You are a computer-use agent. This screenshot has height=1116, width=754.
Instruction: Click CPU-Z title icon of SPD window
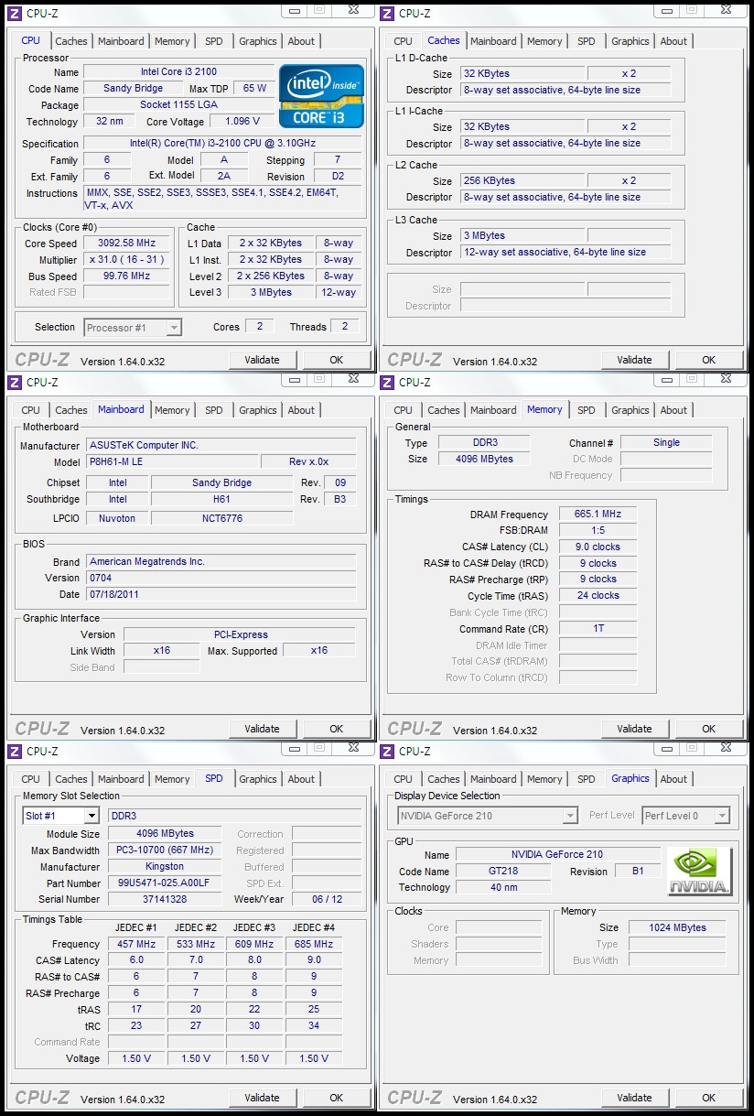15,751
